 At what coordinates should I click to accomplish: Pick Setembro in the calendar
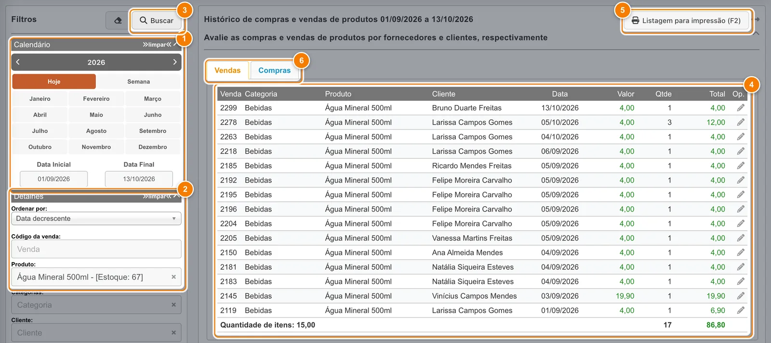pyautogui.click(x=153, y=131)
